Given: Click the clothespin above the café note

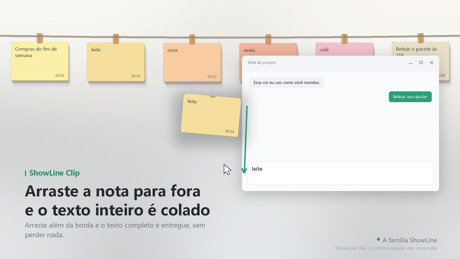Looking at the screenshot, I should pos(344,39).
